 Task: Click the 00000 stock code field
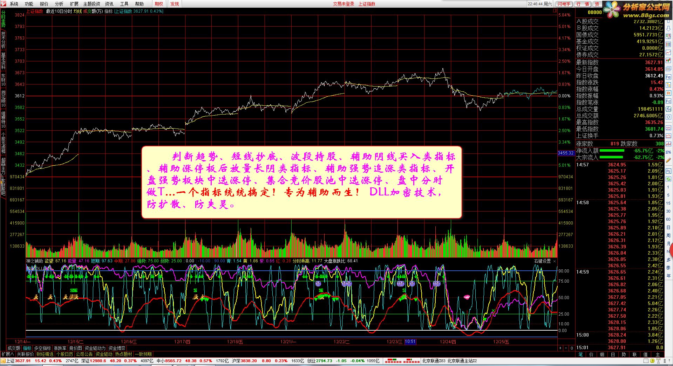(x=594, y=12)
